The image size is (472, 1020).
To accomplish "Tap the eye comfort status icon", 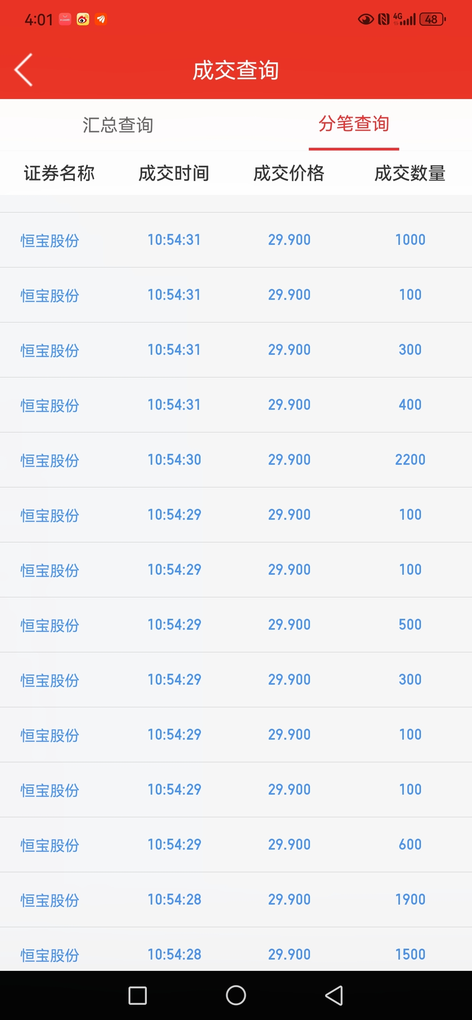I will point(366,19).
